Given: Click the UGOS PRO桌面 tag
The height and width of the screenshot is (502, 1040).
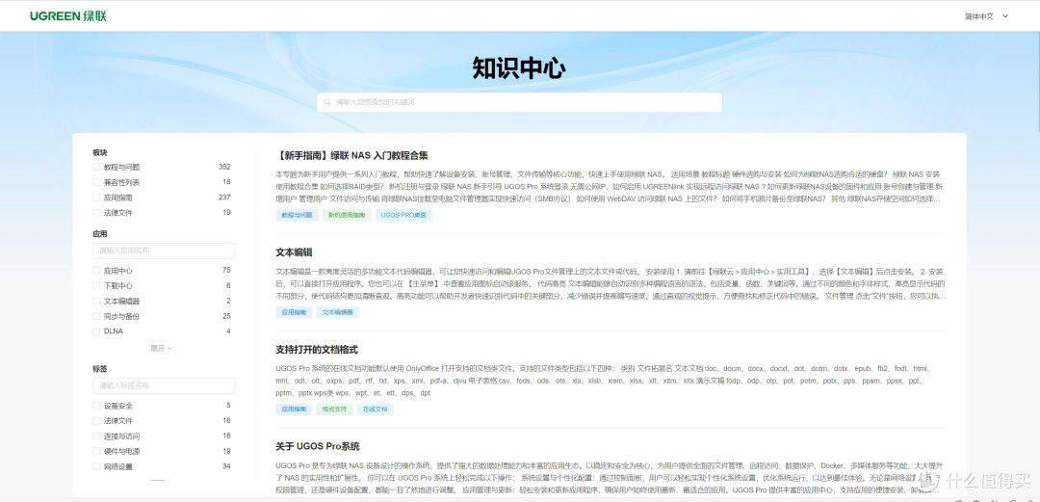Looking at the screenshot, I should (404, 215).
